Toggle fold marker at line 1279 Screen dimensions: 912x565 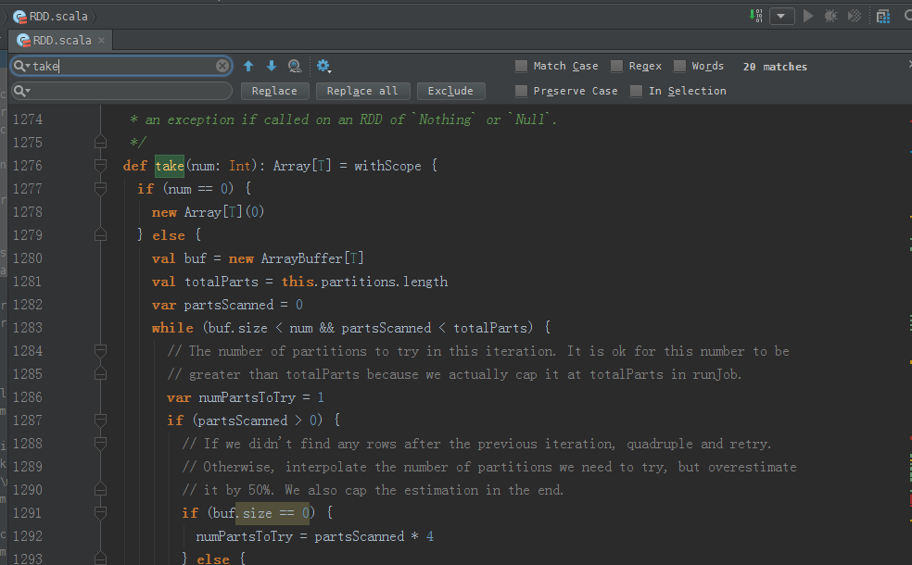click(x=101, y=235)
